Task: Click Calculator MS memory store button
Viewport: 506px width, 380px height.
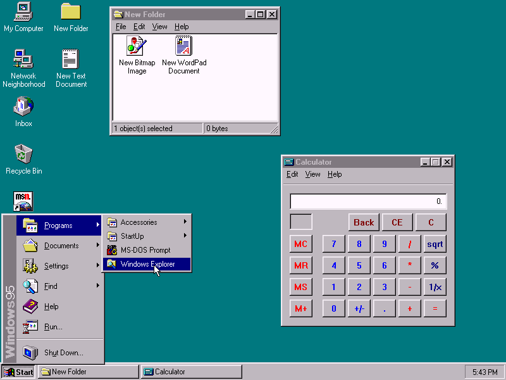Action: (x=301, y=287)
